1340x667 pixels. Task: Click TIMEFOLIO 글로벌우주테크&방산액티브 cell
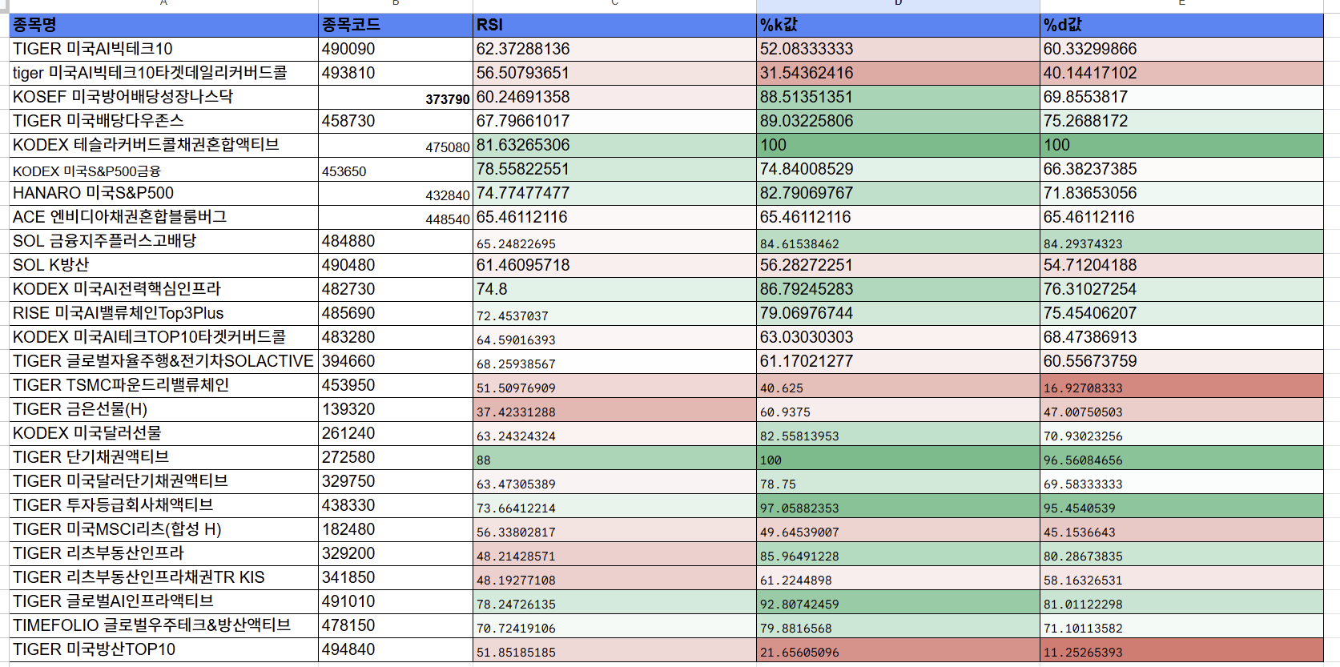coord(163,625)
